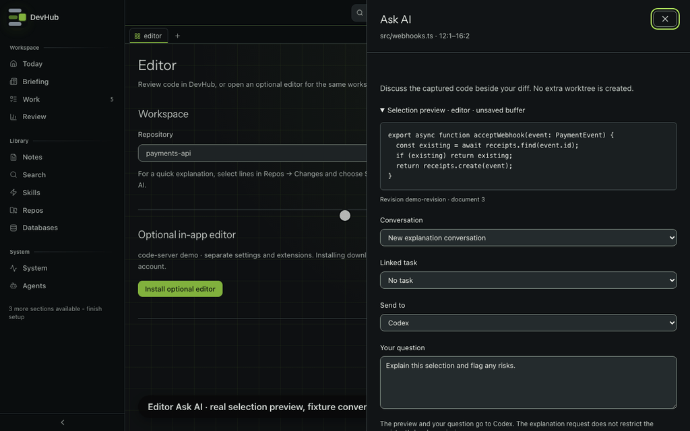Click the Review chart icon
This screenshot has width=690, height=431.
pyautogui.click(x=13, y=117)
